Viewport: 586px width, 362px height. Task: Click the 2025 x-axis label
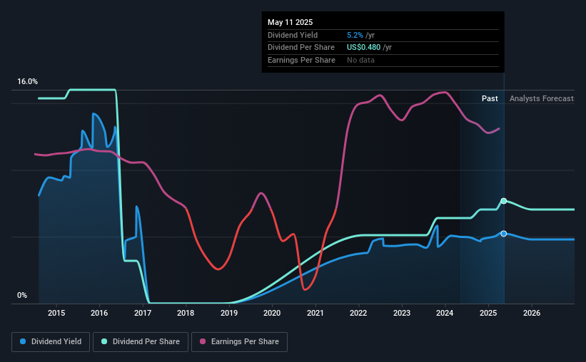coord(488,313)
